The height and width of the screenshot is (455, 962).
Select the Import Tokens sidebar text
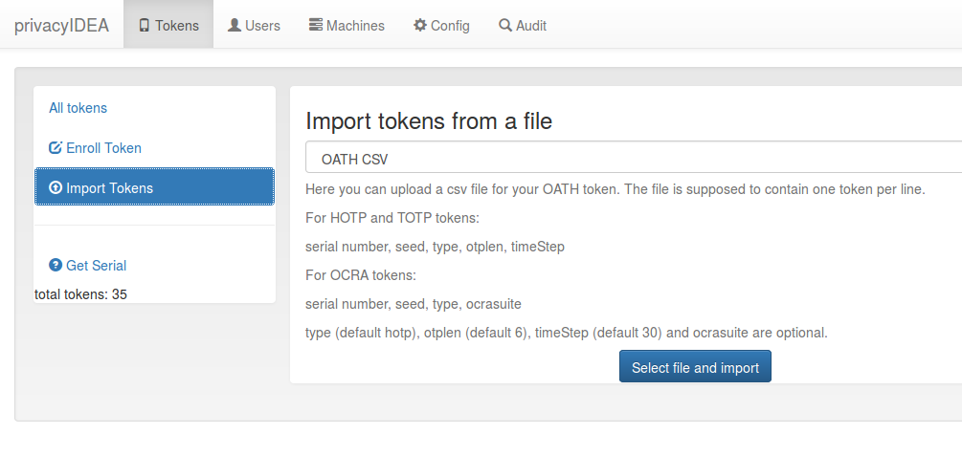(110, 188)
